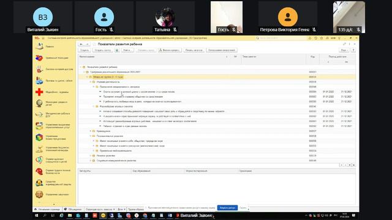Open the colorful cube business processes section
The width and height of the screenshot is (392, 220).
coord(54,137)
